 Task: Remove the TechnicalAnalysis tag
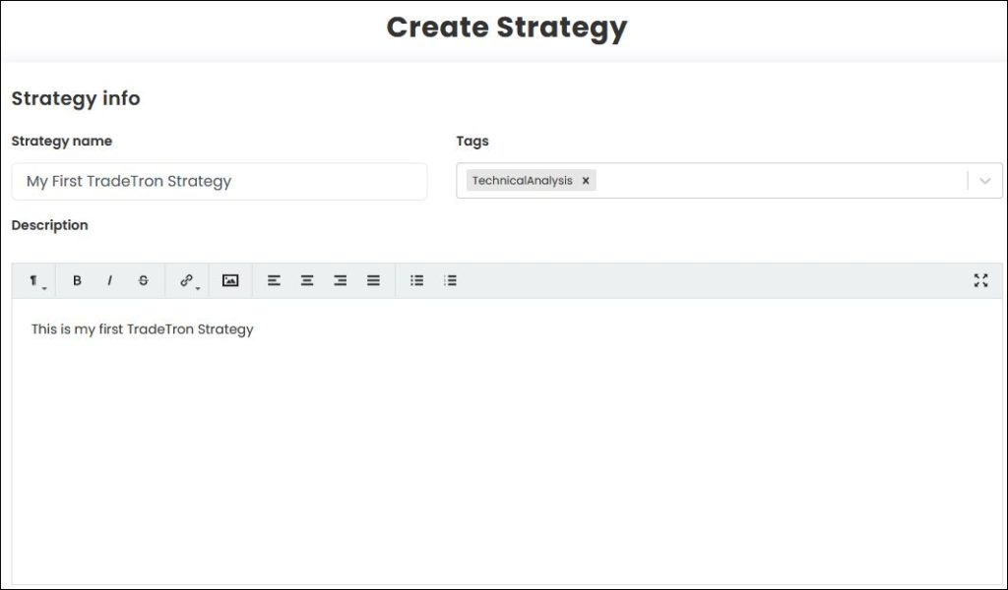pyautogui.click(x=586, y=181)
